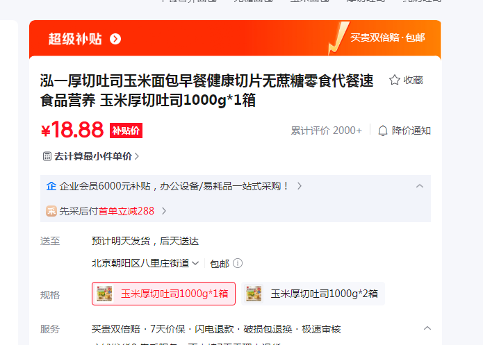Click the ¥18.88 price

coord(72,130)
